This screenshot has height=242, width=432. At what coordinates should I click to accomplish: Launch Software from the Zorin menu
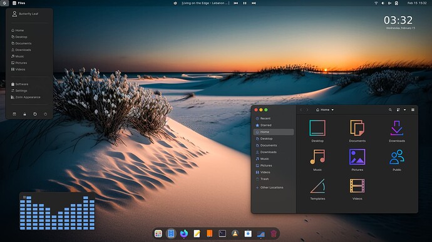(19, 84)
